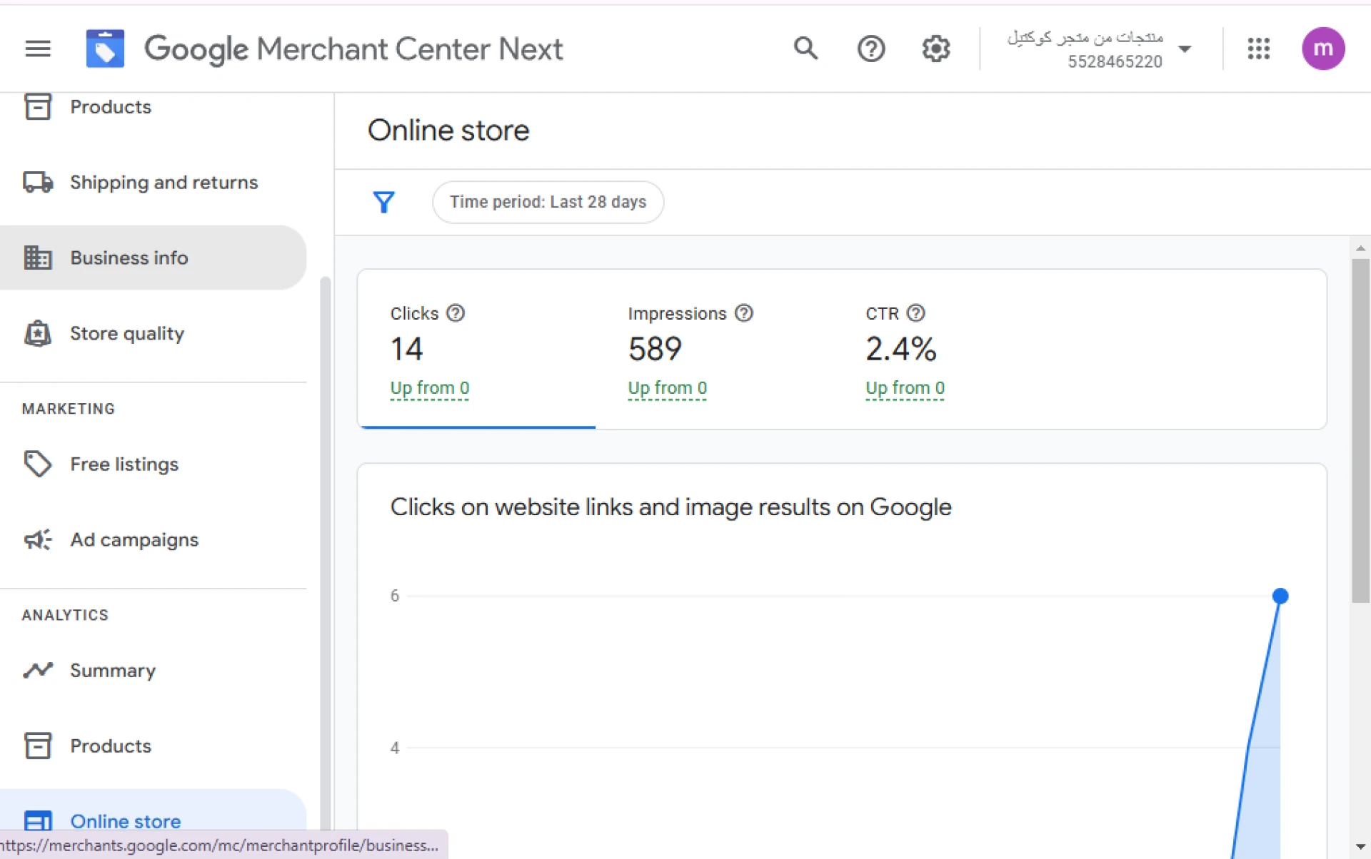Click the Merchant Center logo icon
This screenshot has height=859, width=1371.
[x=105, y=49]
